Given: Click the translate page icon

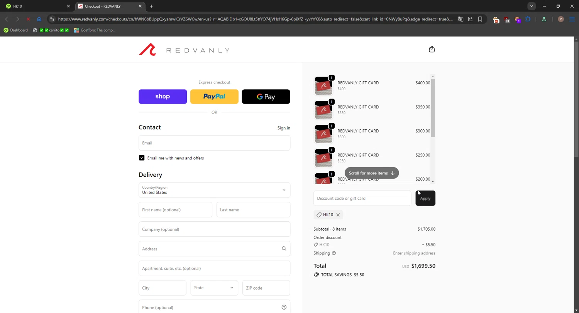Looking at the screenshot, I should tap(460, 19).
